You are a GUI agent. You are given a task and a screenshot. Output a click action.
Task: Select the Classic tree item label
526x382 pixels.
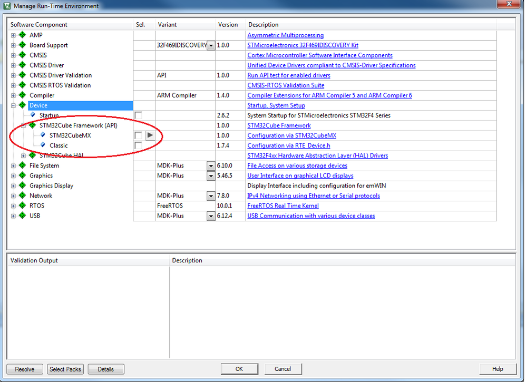click(59, 145)
